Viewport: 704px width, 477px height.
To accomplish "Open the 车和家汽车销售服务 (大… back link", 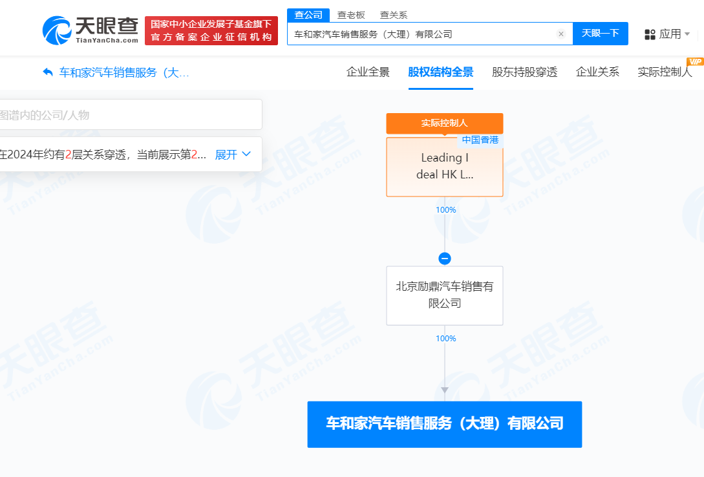I will tap(124, 72).
